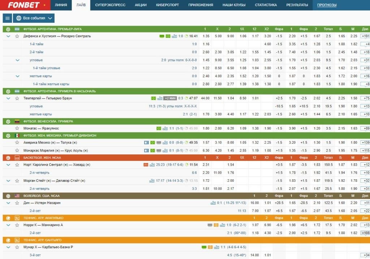Open the СУПЕРЭКСПРЕСС tab

coord(110,5)
